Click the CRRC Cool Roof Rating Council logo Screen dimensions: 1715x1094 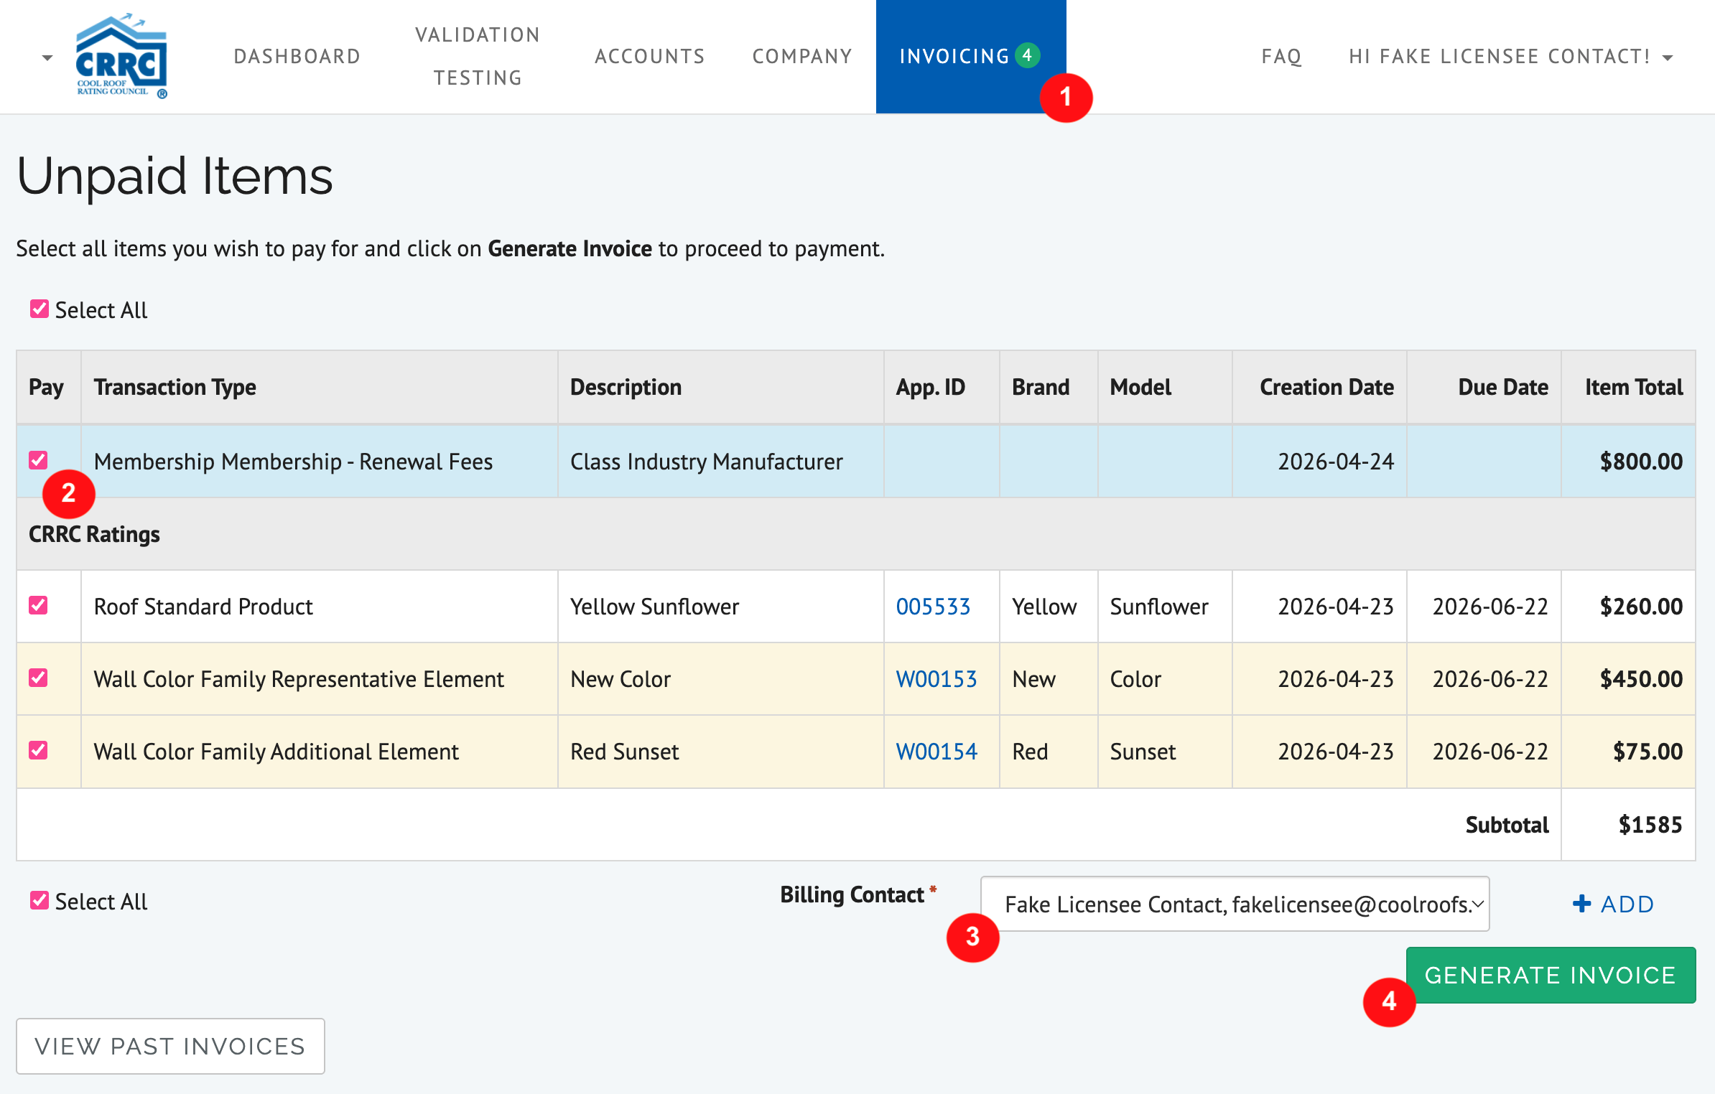[x=121, y=56]
